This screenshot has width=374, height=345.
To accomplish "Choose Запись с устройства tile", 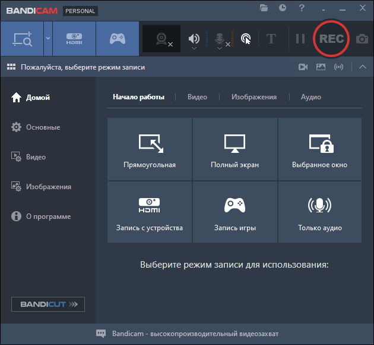I will [150, 212].
